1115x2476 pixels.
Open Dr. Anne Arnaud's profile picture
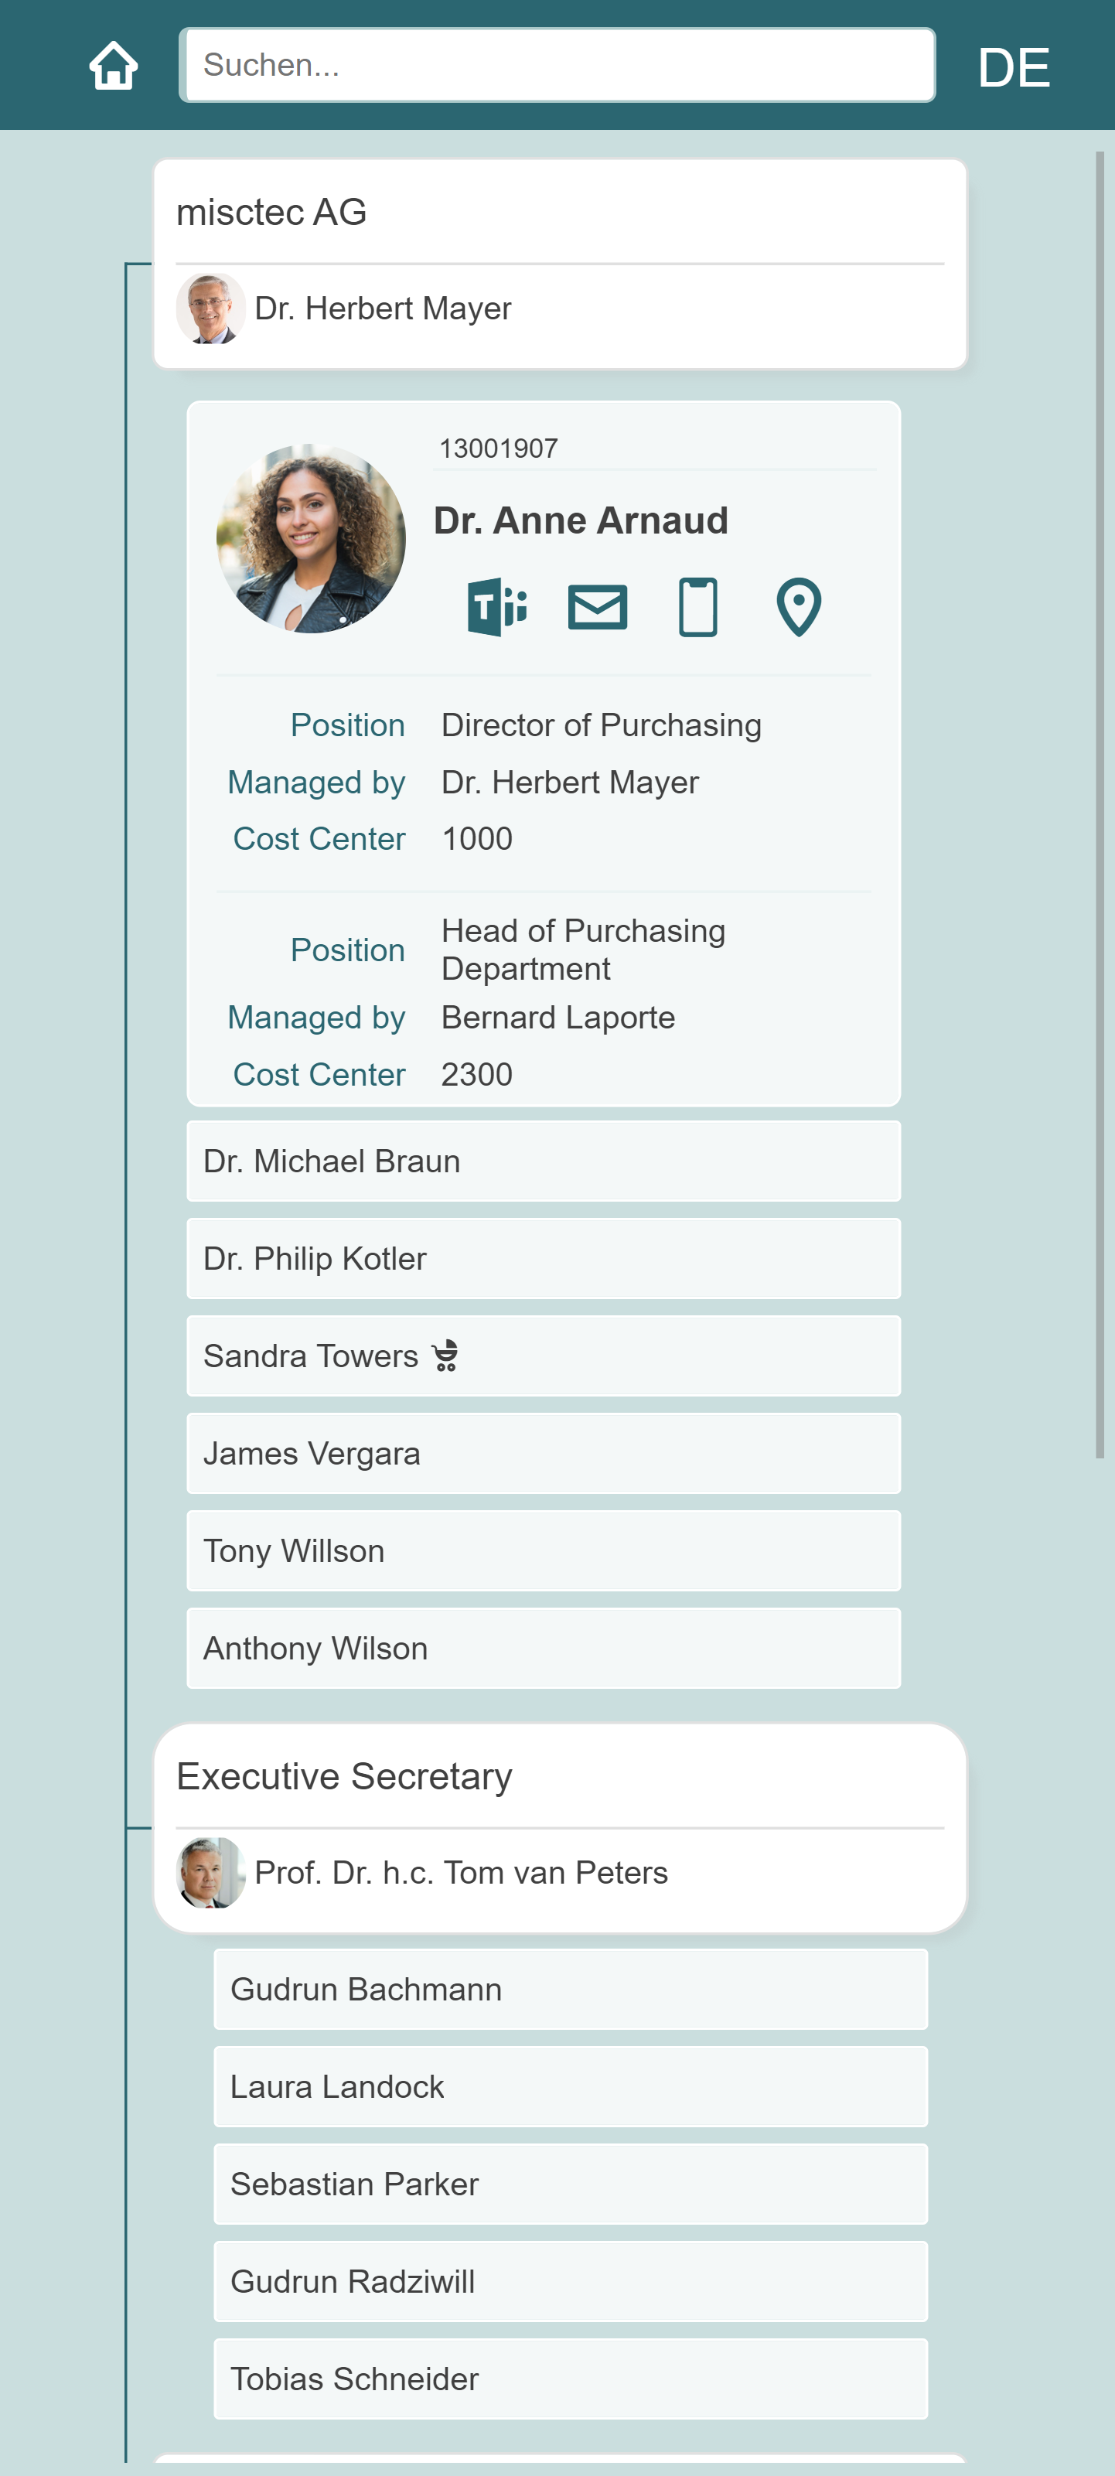click(311, 538)
